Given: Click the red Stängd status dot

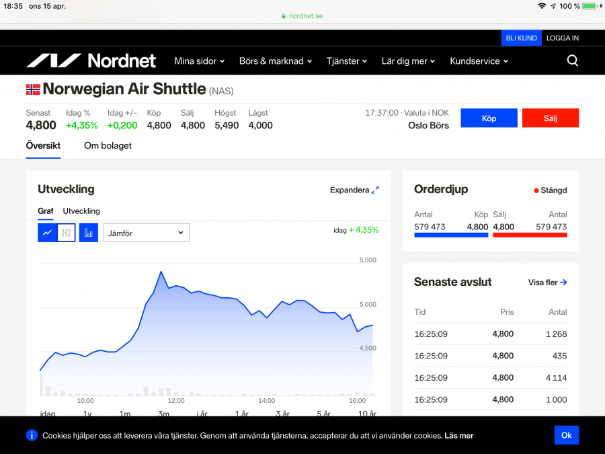Looking at the screenshot, I should tap(536, 190).
